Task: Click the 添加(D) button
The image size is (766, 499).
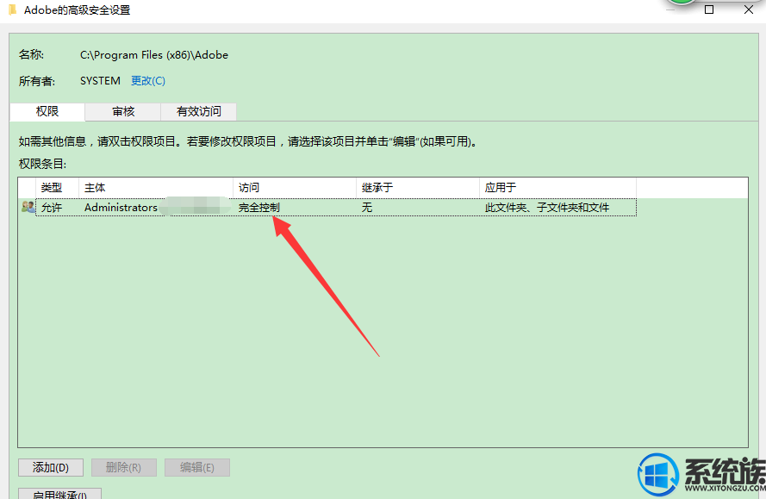Action: (x=51, y=468)
